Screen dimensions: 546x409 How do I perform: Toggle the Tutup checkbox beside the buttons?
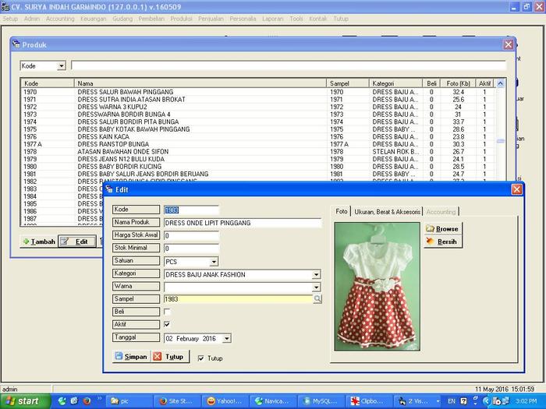pyautogui.click(x=201, y=358)
